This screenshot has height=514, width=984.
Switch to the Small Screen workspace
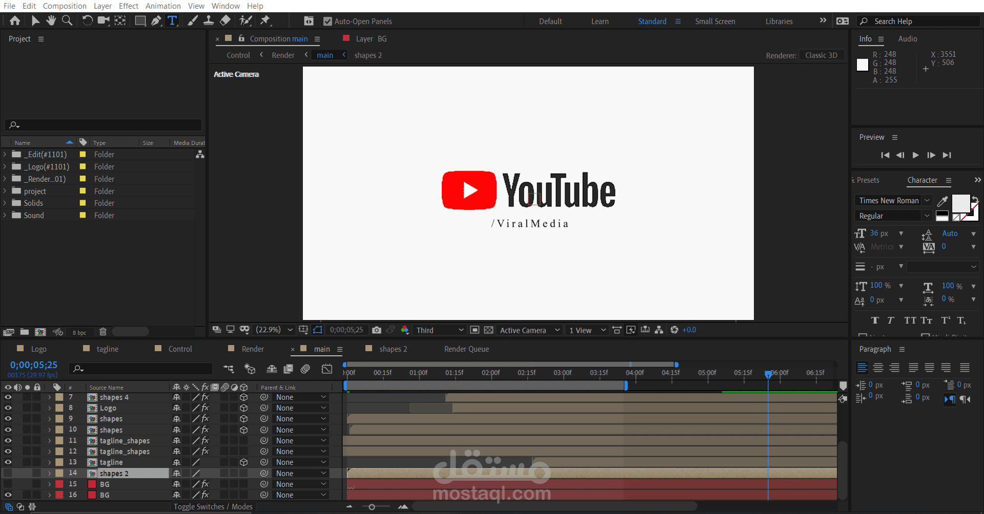tap(715, 22)
